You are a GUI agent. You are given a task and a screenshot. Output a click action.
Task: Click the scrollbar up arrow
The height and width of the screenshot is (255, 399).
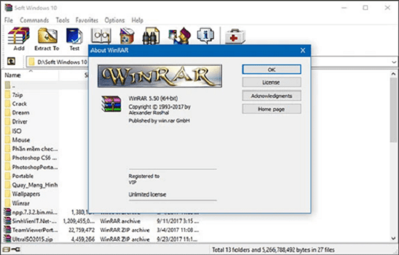tap(393, 74)
